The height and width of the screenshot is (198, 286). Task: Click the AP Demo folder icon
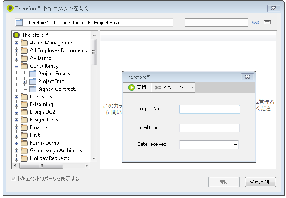(24, 58)
